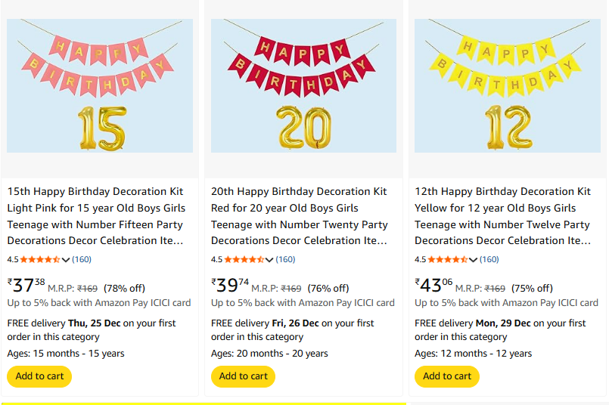Open the red 20th birthday kit image

[303, 86]
